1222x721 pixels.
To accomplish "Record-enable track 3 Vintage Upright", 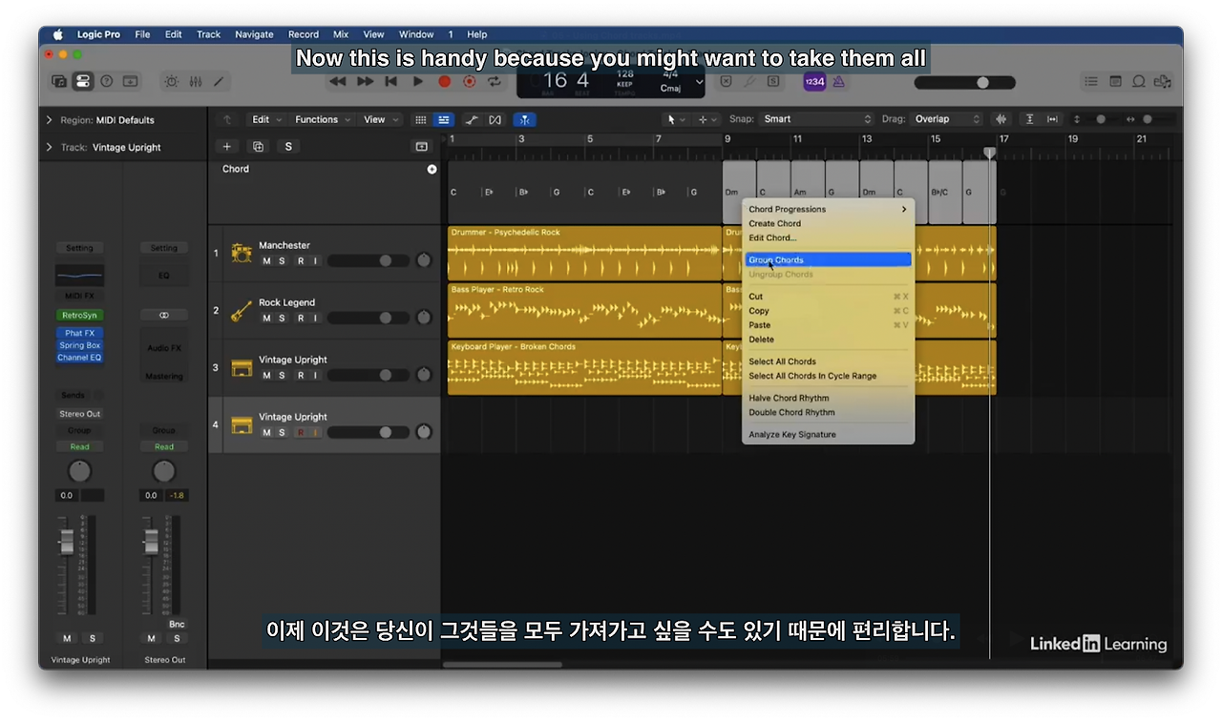I will point(301,375).
